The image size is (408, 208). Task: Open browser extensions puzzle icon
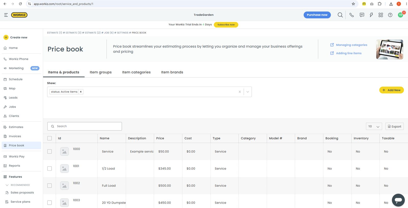tap(380, 4)
